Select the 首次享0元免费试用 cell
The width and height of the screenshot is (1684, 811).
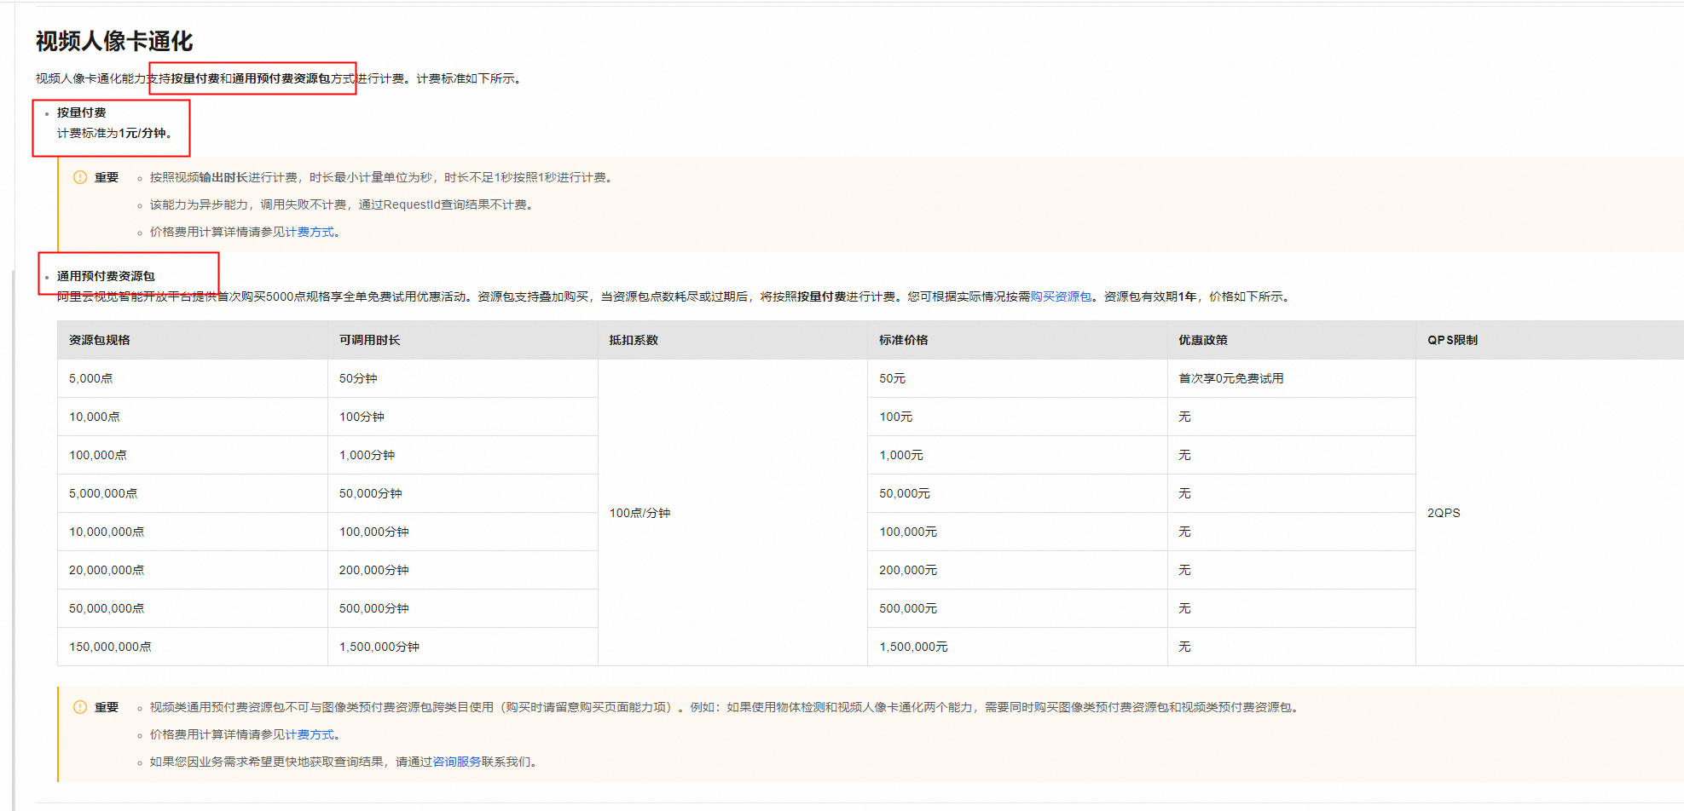[x=1292, y=378]
